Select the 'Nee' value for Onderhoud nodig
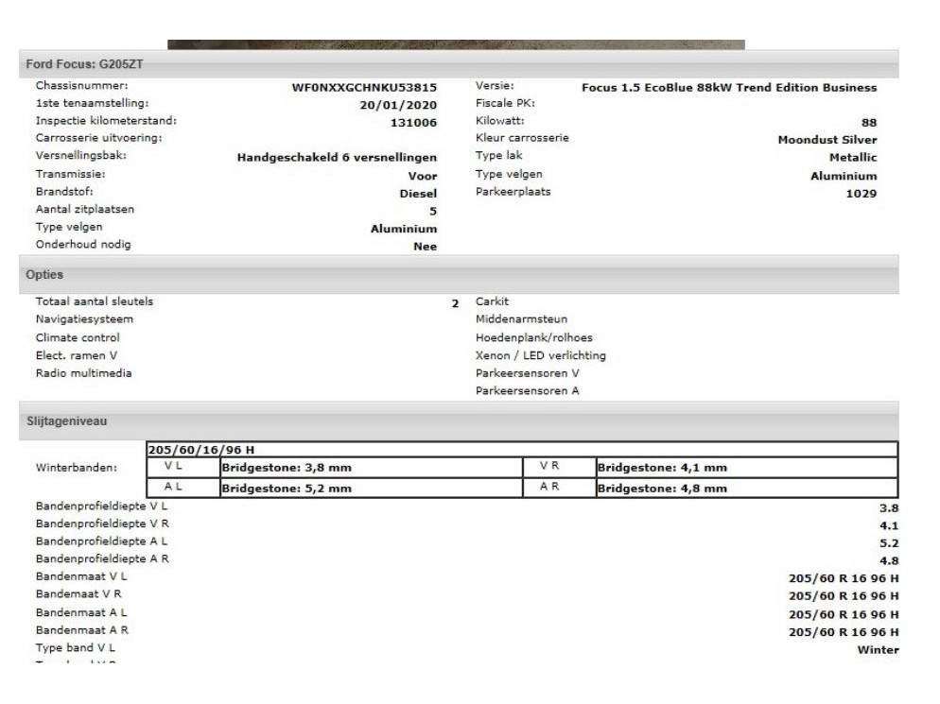The image size is (940, 704). [425, 247]
